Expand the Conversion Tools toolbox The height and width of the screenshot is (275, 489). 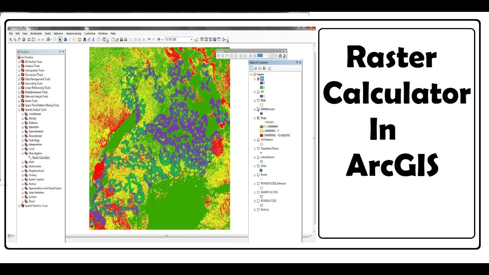pos(19,75)
